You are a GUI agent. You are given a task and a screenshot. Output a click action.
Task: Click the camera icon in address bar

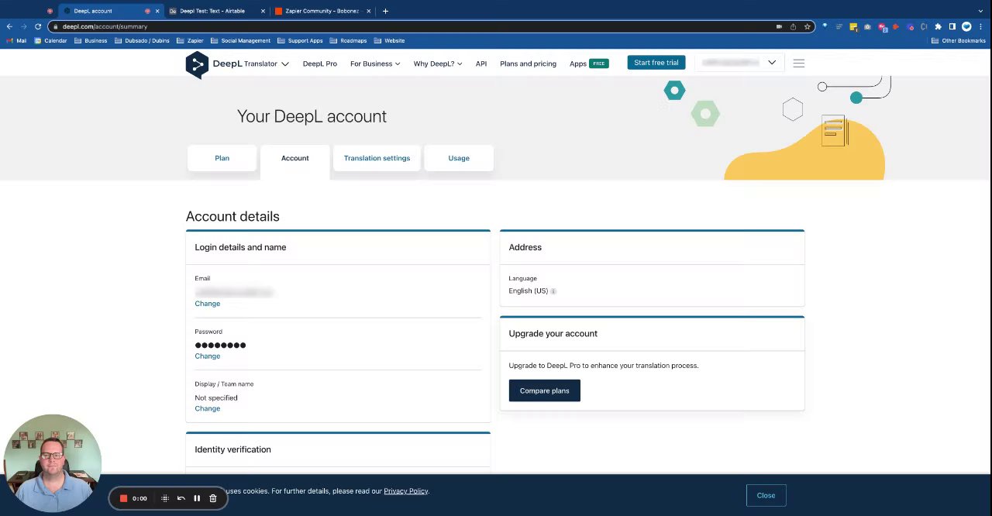pos(779,26)
